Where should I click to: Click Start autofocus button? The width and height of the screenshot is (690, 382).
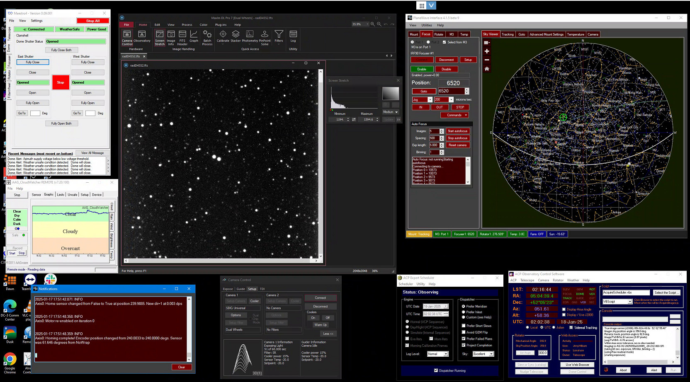point(457,131)
